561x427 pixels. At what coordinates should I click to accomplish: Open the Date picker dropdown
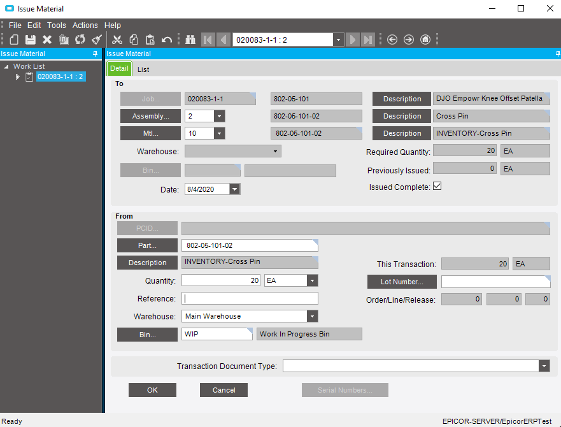234,189
